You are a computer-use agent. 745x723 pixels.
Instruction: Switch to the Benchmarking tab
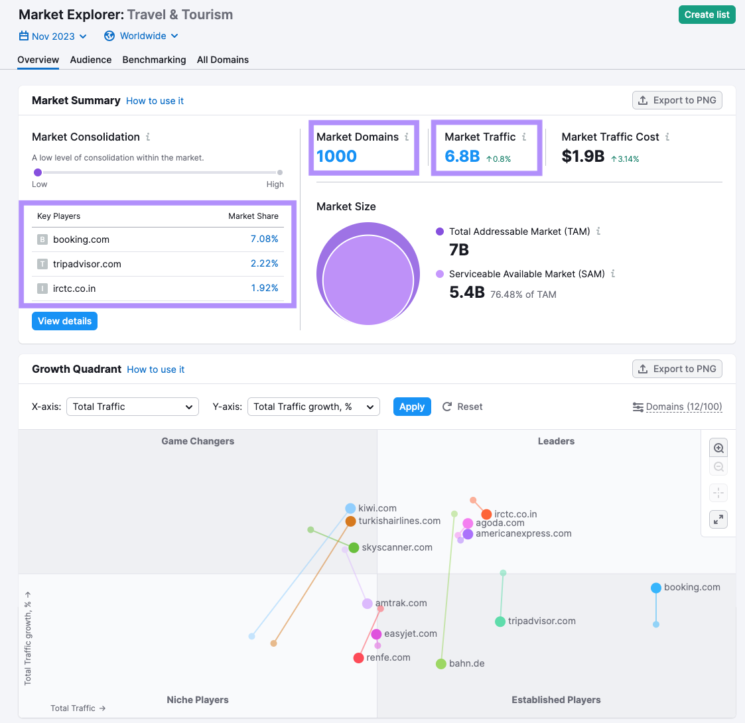(154, 60)
